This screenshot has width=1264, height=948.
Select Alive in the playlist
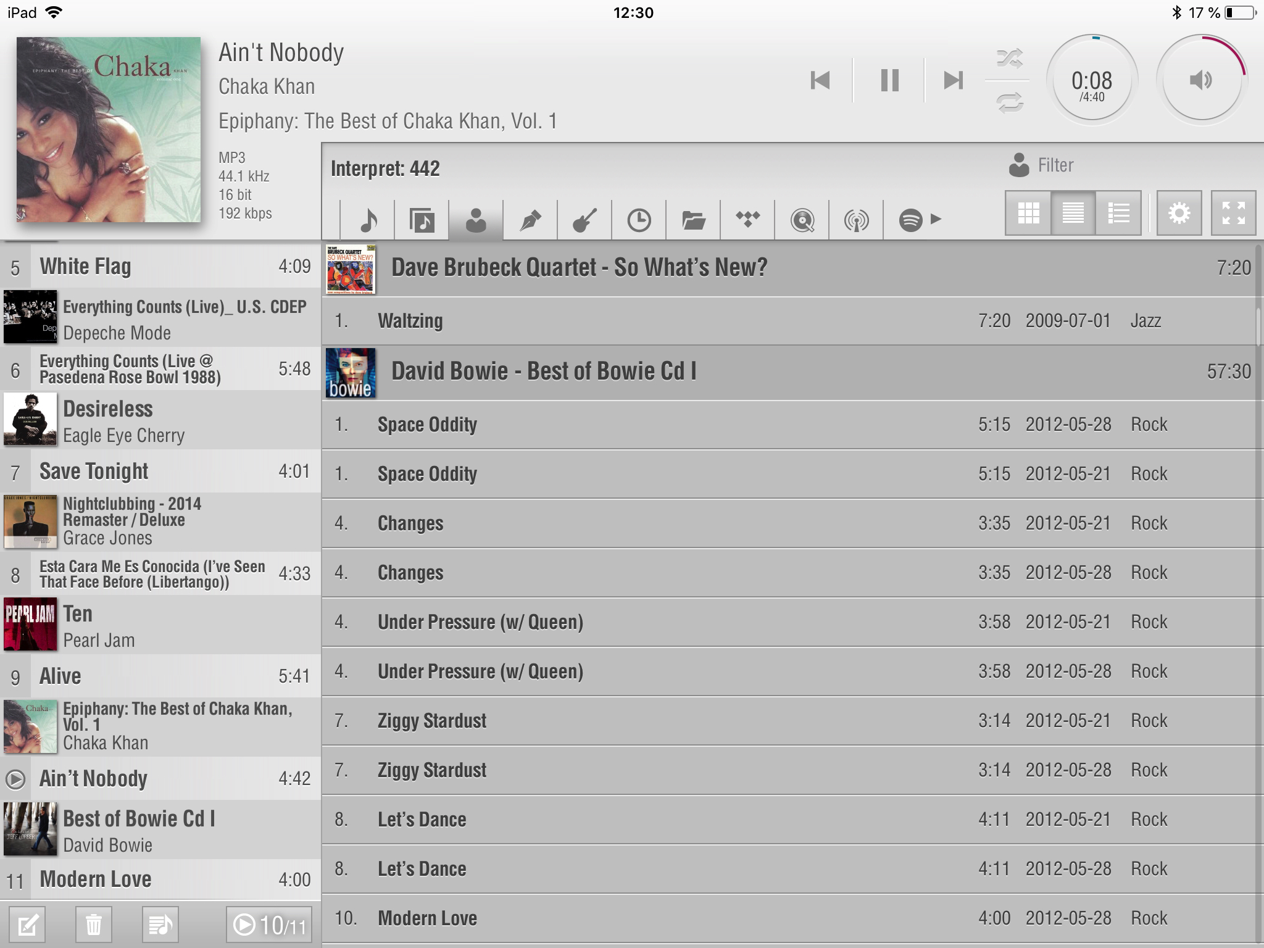pos(160,676)
